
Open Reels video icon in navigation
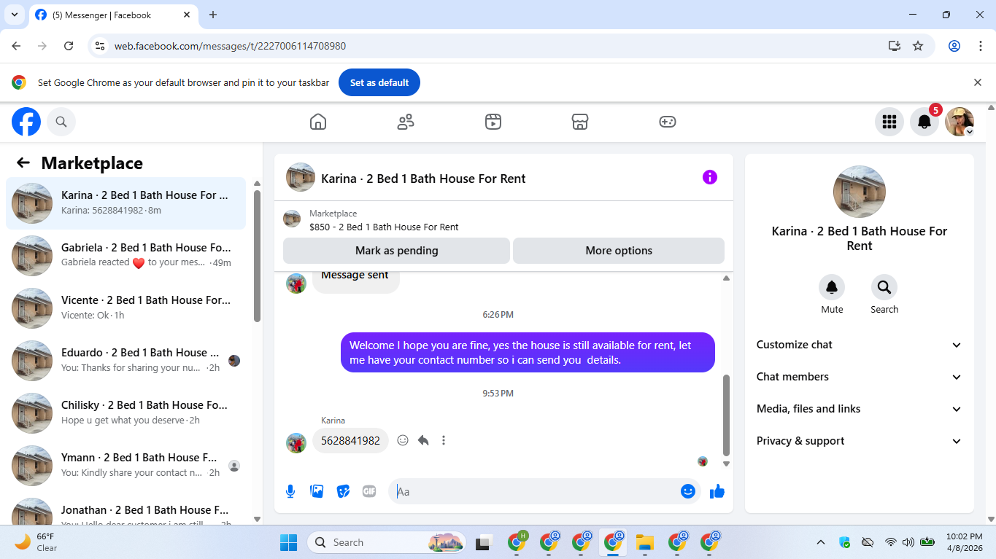click(x=493, y=122)
